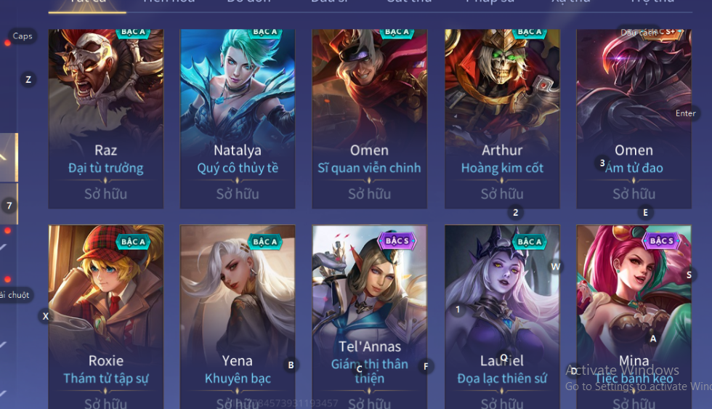Click the Z key mapping bubble
Screen dimensions: 712x409
click(28, 79)
